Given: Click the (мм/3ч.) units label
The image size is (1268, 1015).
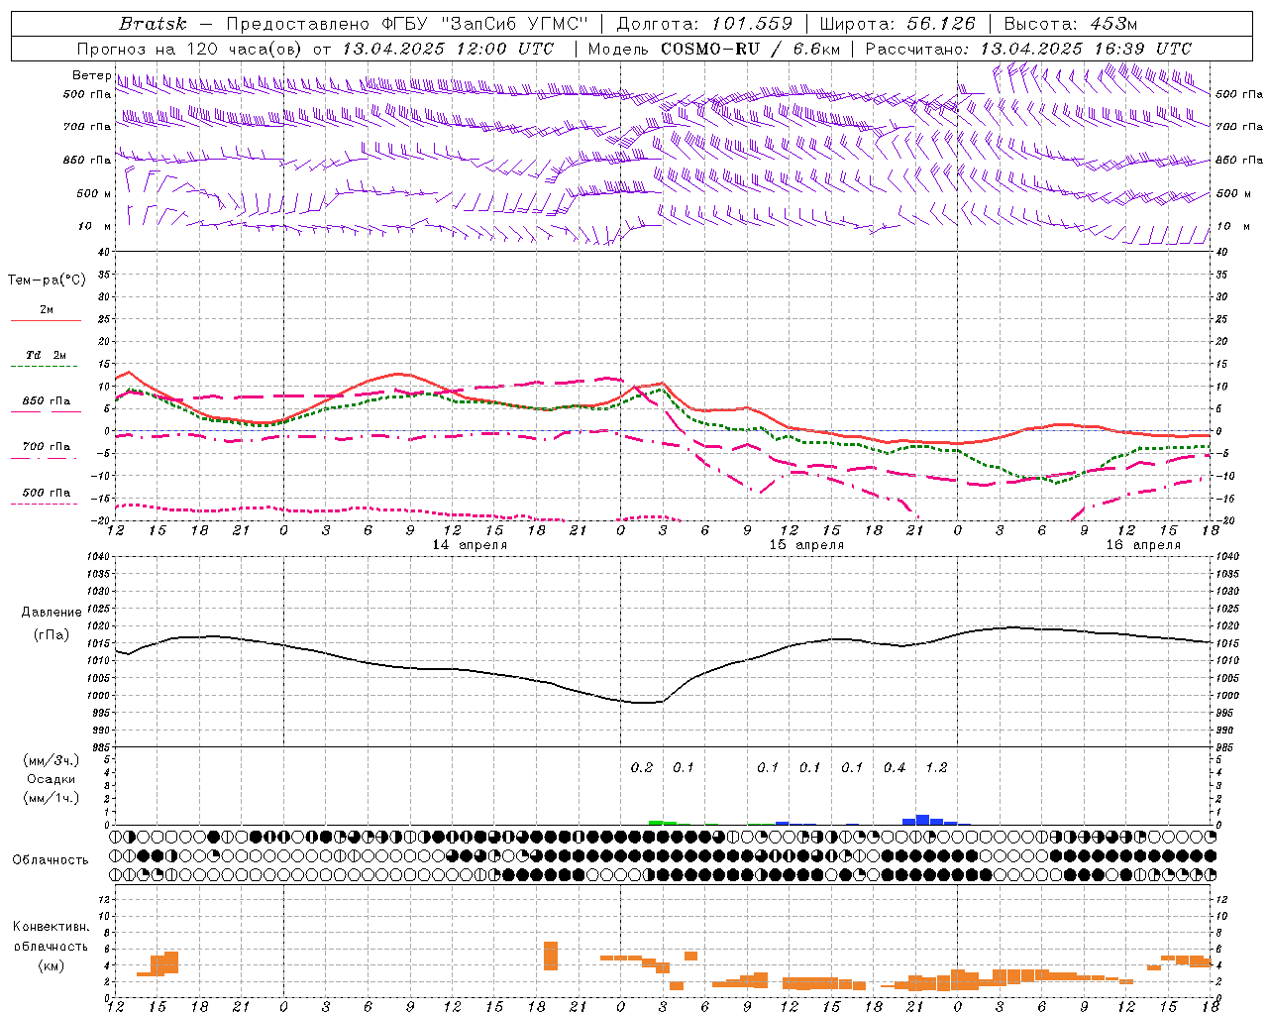Looking at the screenshot, I should click(x=52, y=760).
